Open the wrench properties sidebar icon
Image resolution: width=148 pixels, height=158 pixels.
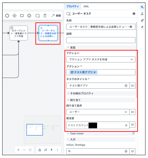[x=142, y=7]
